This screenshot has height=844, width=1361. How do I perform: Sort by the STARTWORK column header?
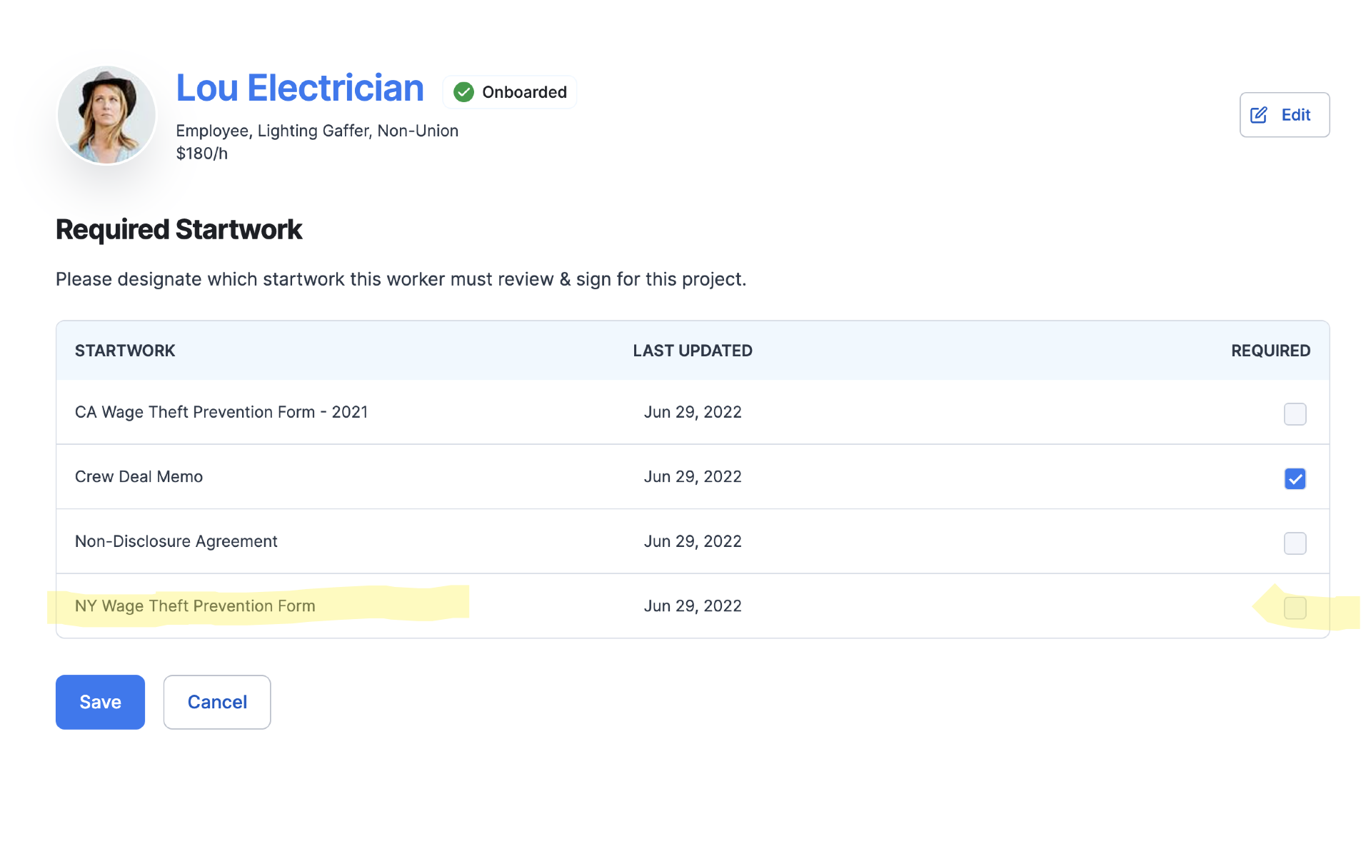tap(125, 351)
